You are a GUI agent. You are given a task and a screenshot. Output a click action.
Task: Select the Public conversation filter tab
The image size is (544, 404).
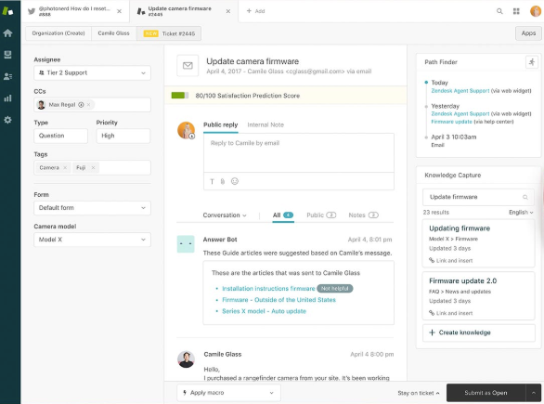point(321,215)
